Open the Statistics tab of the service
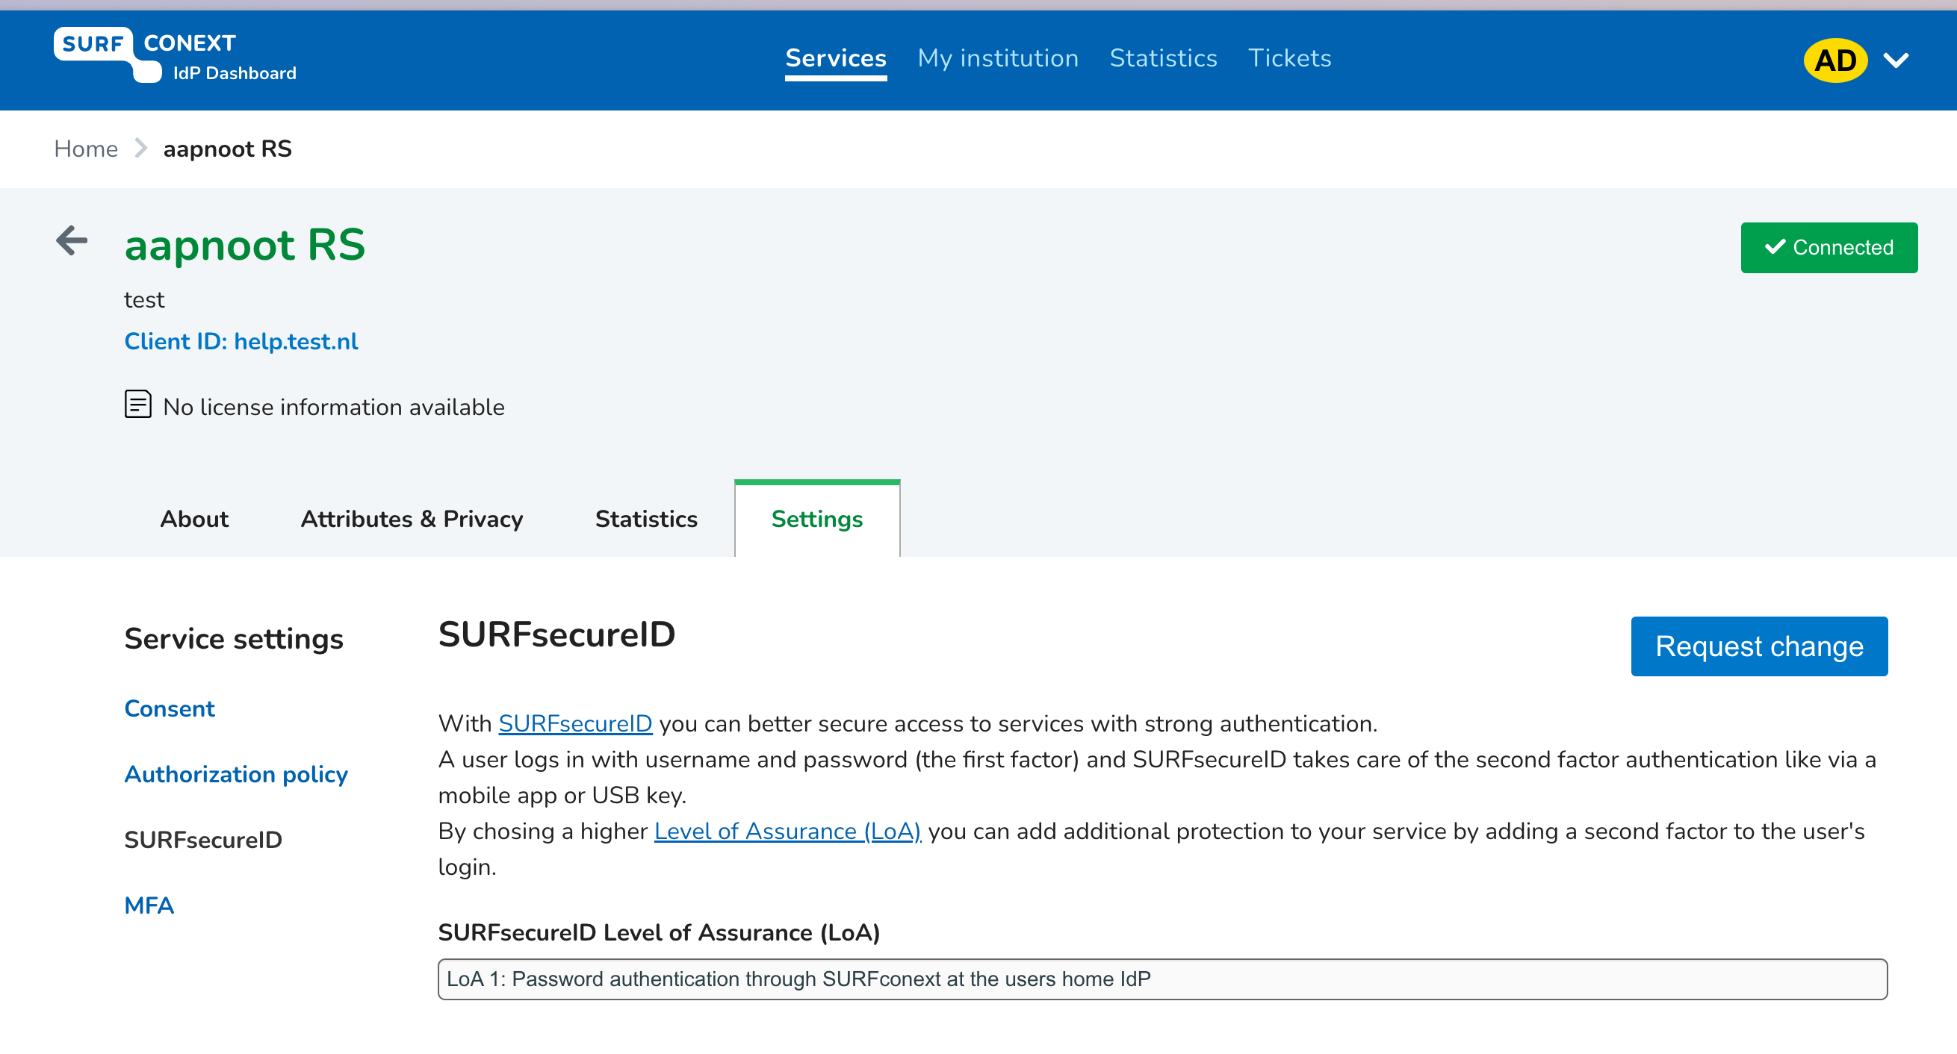 click(646, 519)
